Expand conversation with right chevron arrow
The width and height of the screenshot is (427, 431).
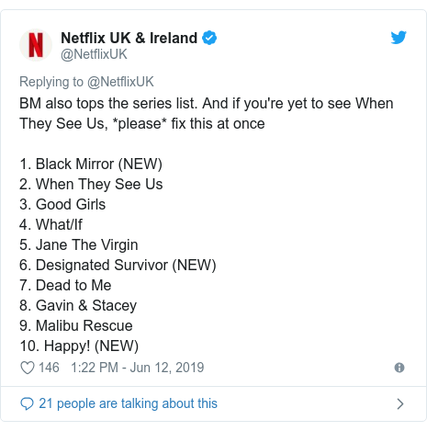pyautogui.click(x=400, y=403)
